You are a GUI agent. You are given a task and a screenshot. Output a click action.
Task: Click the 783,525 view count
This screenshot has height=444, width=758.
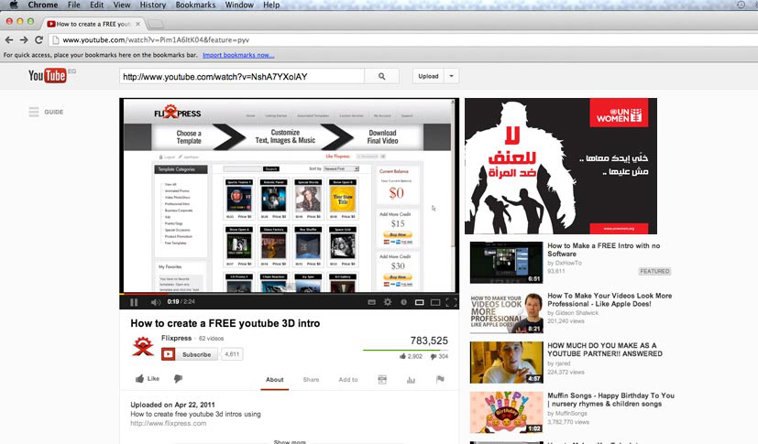click(x=429, y=341)
